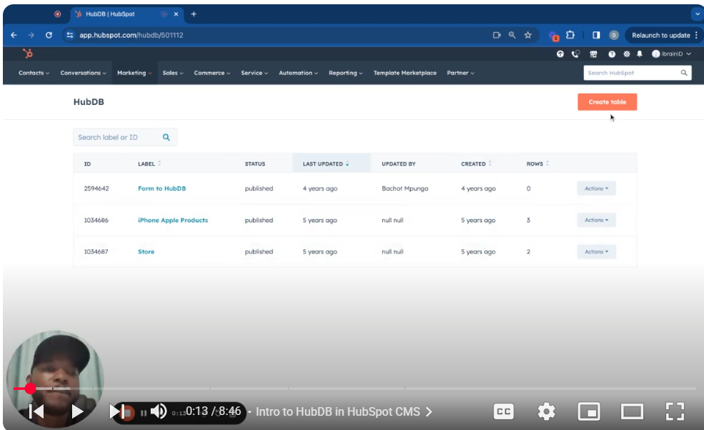Open the Partner menu

click(x=461, y=73)
